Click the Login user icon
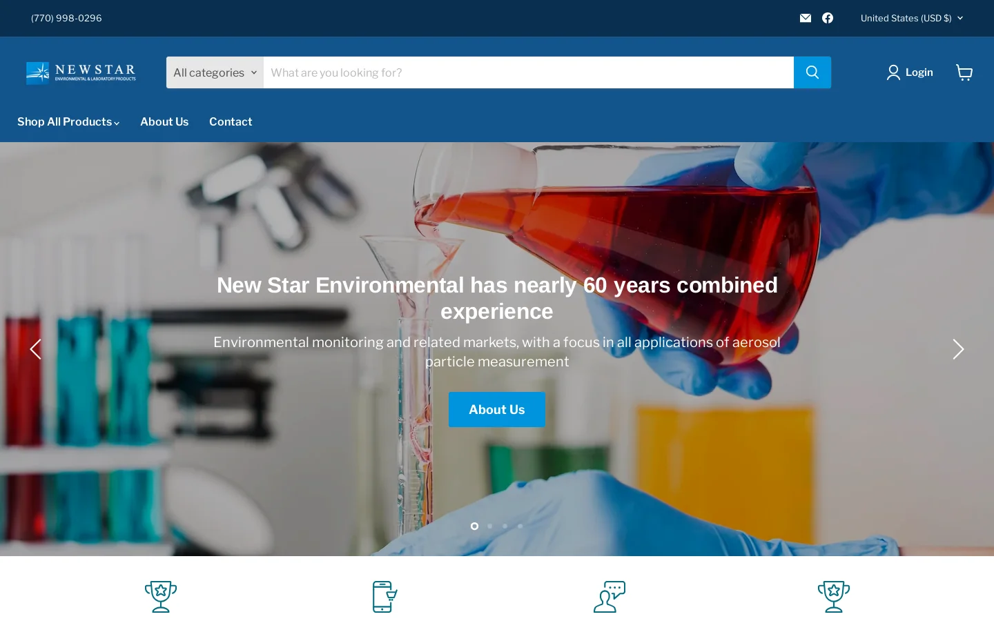The image size is (994, 621). 893,72
